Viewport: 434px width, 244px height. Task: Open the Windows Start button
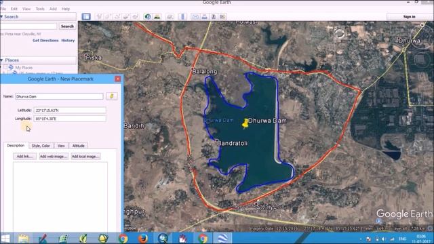5,238
